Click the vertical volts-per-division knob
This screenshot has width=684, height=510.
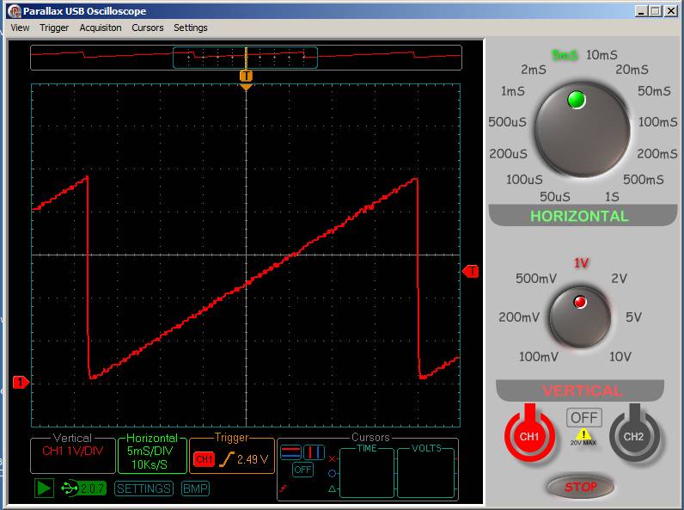click(580, 316)
